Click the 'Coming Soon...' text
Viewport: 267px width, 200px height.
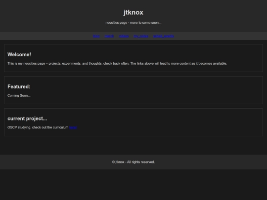(x=19, y=96)
